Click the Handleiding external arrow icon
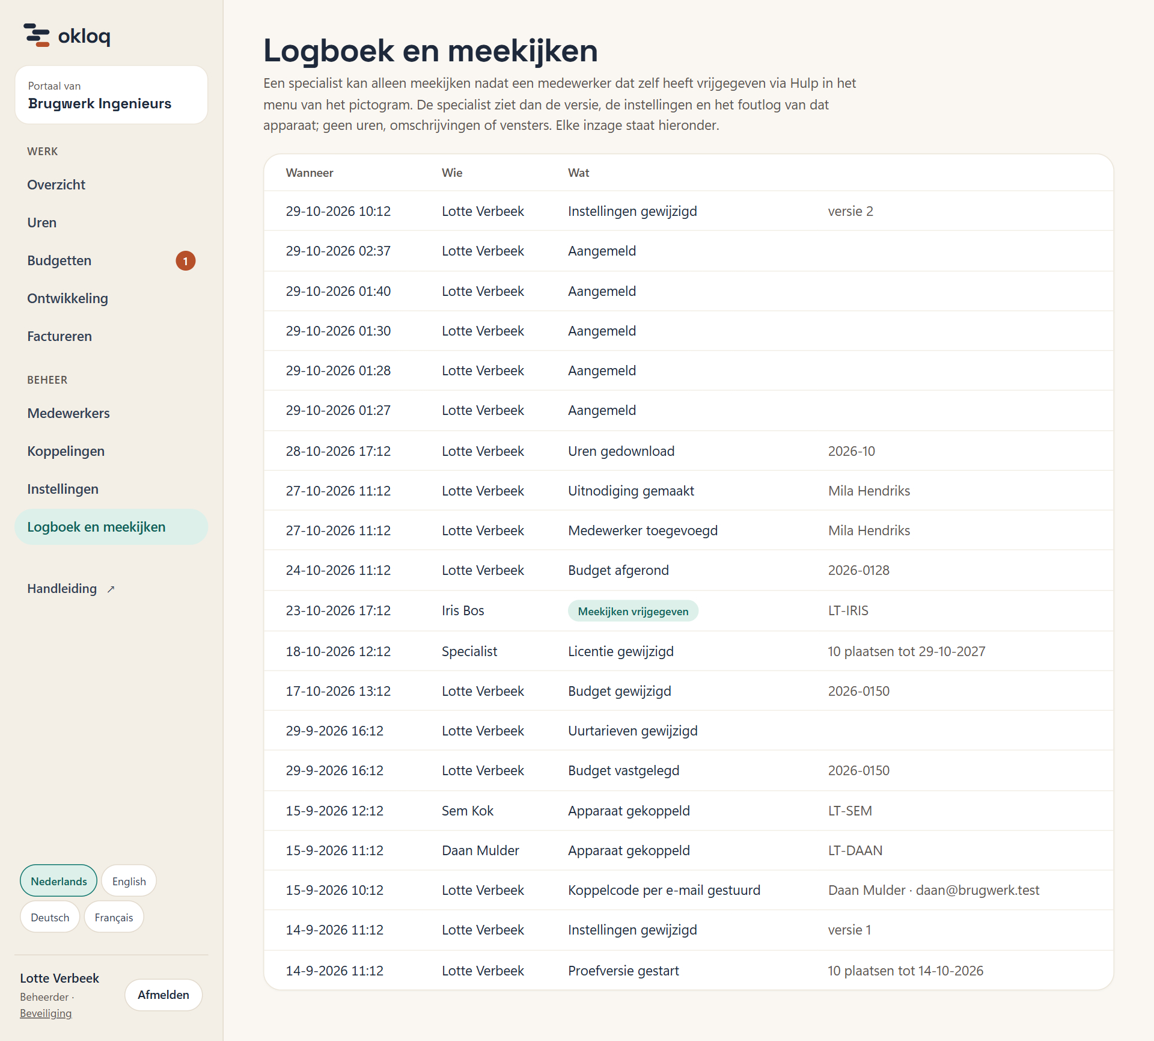The width and height of the screenshot is (1154, 1041). point(111,589)
